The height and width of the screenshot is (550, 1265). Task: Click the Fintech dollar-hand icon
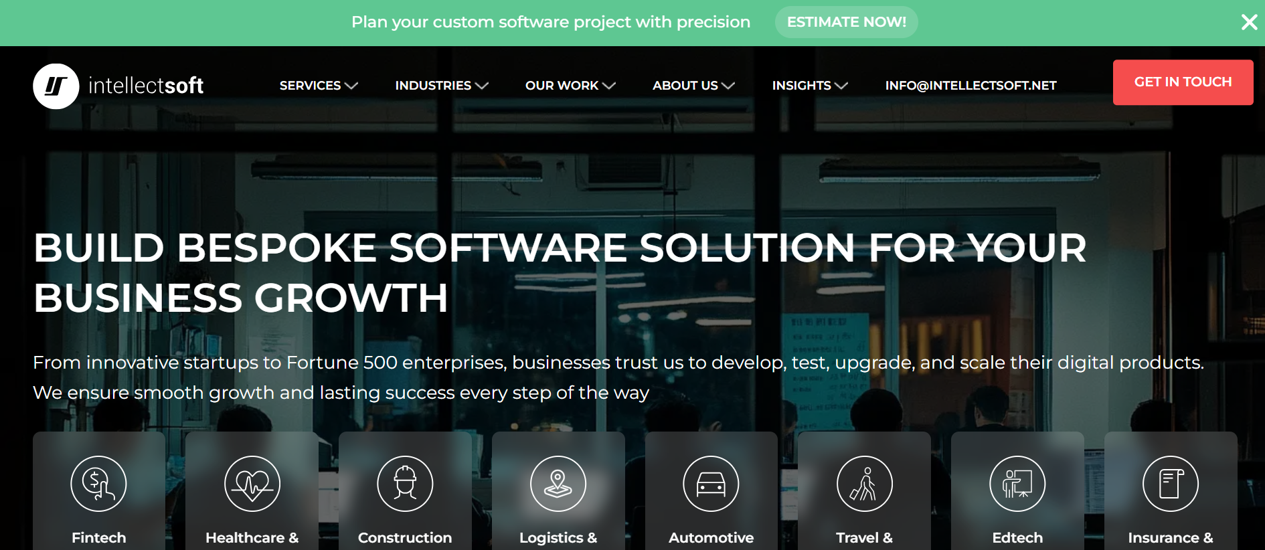98,484
